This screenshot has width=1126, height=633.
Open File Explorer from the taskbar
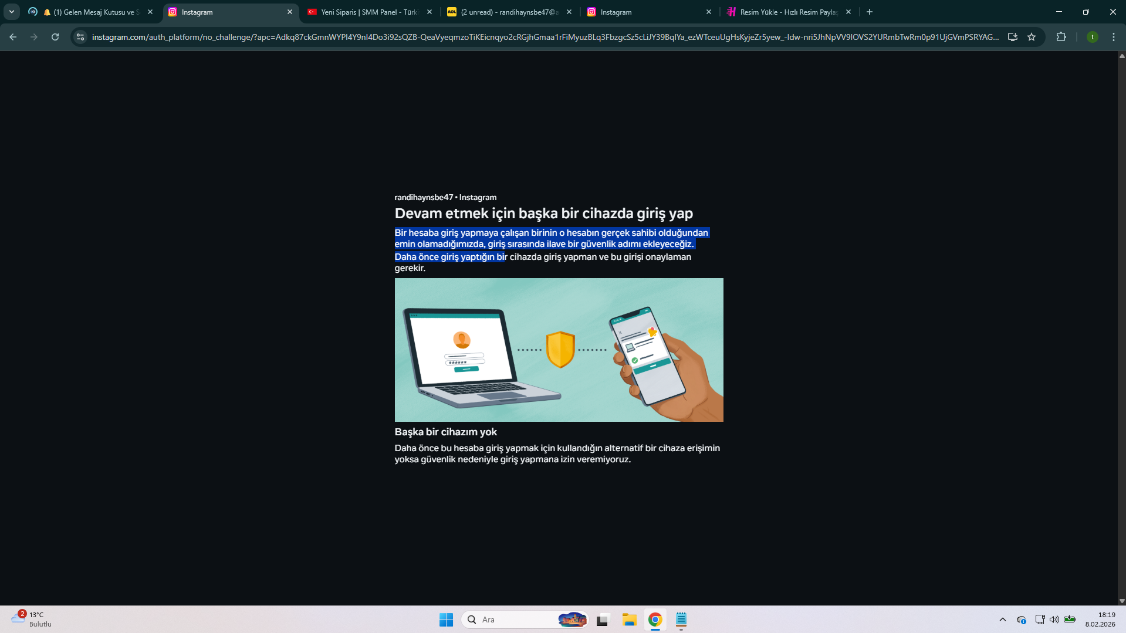coord(630,620)
